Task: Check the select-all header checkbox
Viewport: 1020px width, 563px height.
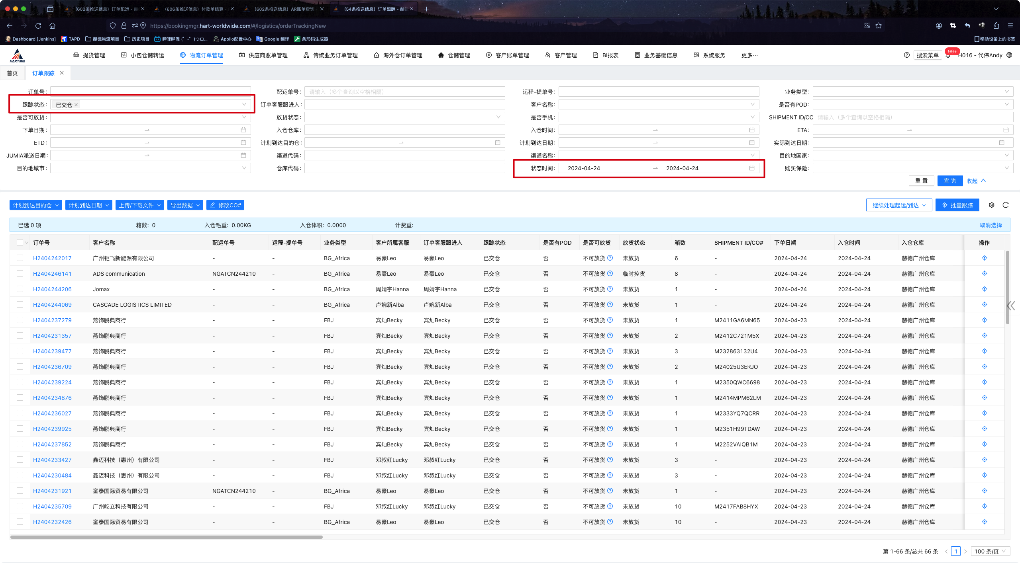Action: coord(20,242)
